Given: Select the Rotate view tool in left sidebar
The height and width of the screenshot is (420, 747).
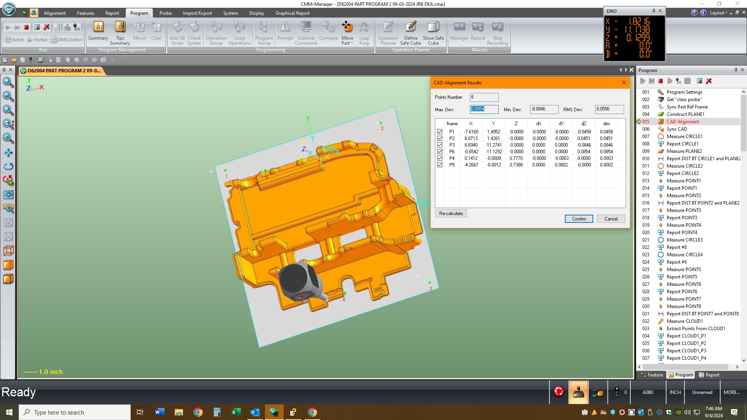Looking at the screenshot, I should [8, 166].
